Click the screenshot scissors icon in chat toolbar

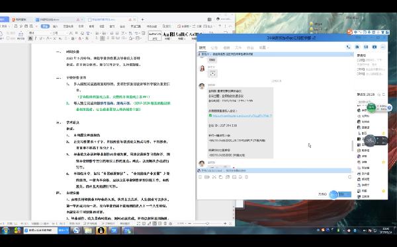[x=214, y=177]
